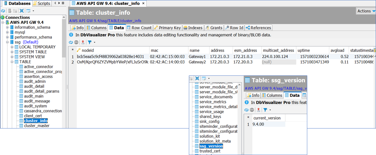Screen dimensions: 376x155
Task: Open the References tab
Action: pyautogui.click(x=258, y=28)
